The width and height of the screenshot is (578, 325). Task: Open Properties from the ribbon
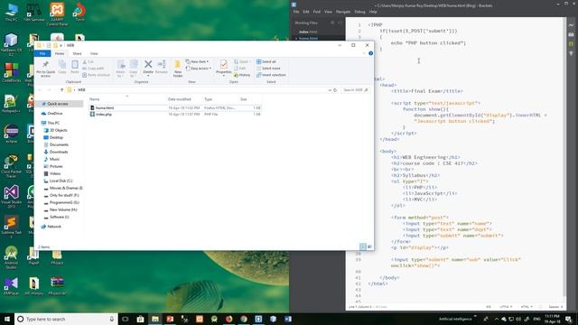[x=223, y=68]
